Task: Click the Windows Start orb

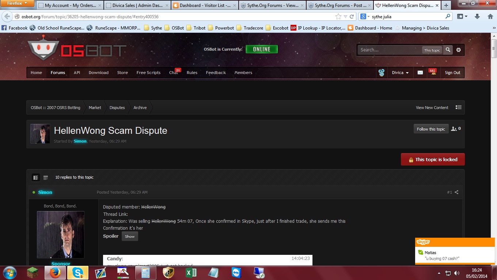Action: (9, 272)
